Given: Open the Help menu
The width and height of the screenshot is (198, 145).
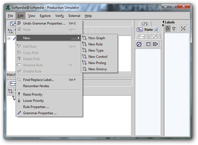Looking at the screenshot, I should point(88,16).
